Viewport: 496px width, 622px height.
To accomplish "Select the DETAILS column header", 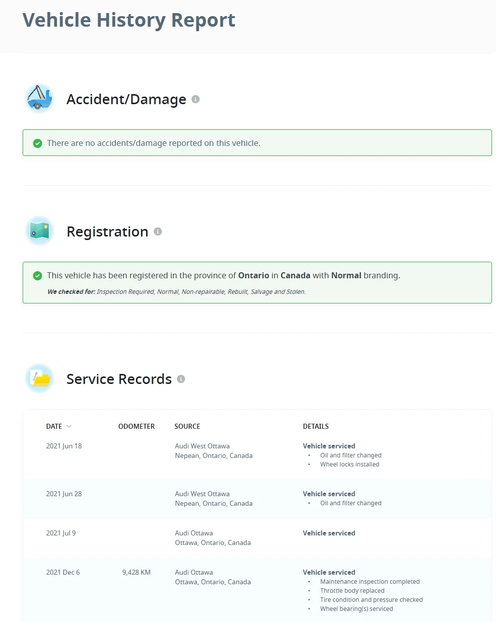I will (316, 426).
